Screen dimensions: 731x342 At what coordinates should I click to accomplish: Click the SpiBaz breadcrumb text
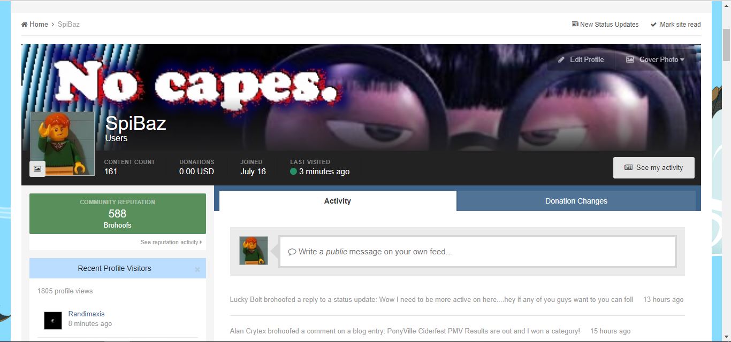(x=68, y=25)
